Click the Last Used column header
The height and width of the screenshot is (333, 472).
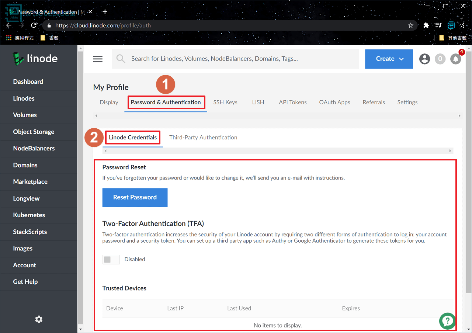[x=239, y=308]
